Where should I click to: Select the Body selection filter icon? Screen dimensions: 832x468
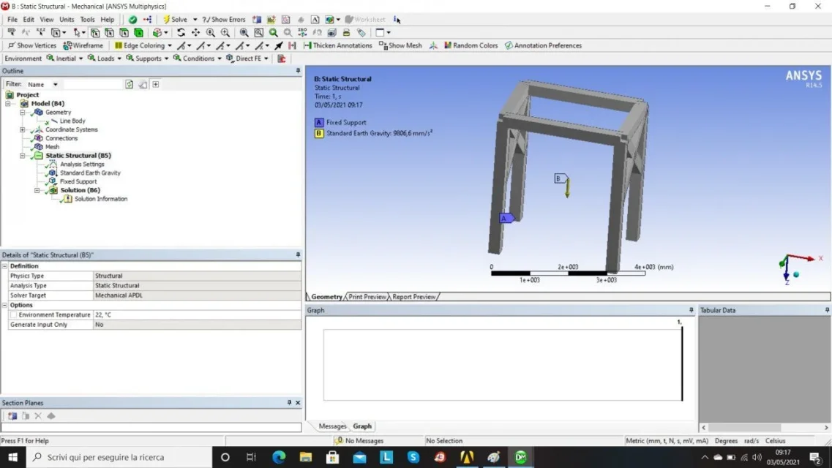tap(138, 32)
